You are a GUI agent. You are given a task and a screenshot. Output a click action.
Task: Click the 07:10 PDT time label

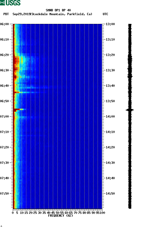4,132
